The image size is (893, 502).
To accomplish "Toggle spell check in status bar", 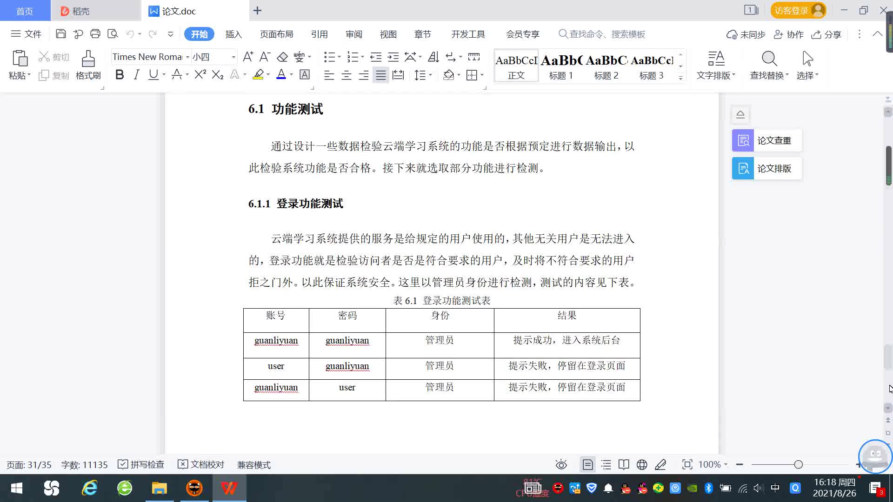I will point(141,464).
